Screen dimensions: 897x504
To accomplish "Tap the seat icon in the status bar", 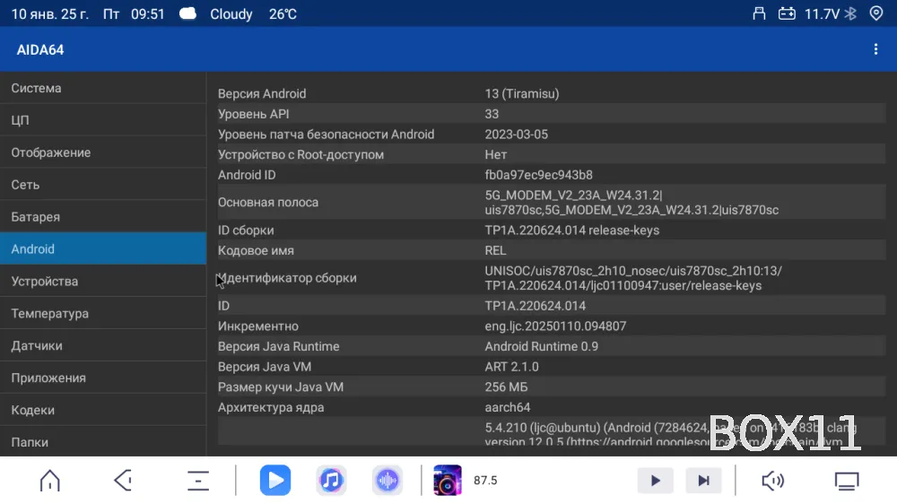I will pos(759,13).
